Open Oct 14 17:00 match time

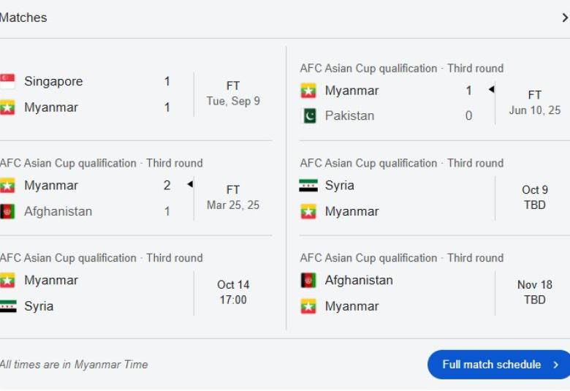click(232, 292)
